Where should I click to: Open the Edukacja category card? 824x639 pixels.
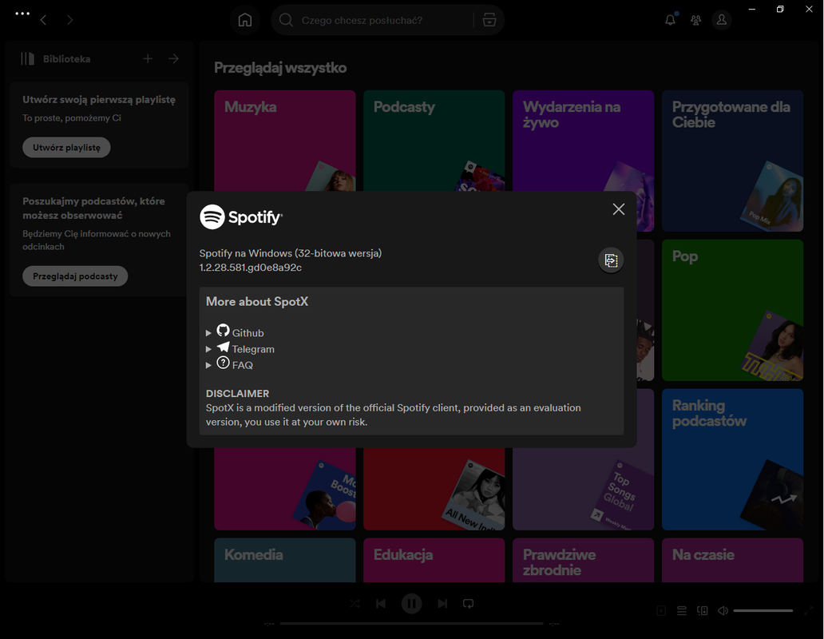click(434, 560)
